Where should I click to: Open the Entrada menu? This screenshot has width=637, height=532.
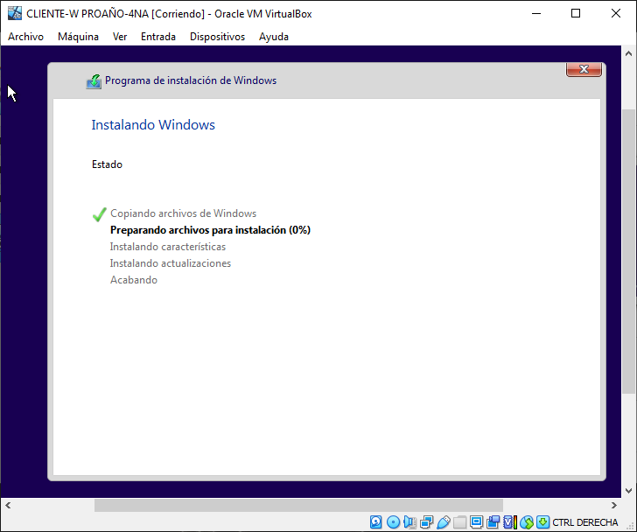158,37
